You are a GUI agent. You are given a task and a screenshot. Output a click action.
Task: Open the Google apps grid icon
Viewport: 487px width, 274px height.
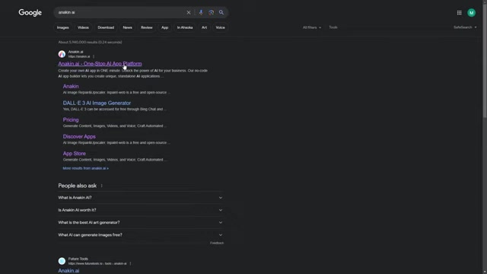pos(459,13)
